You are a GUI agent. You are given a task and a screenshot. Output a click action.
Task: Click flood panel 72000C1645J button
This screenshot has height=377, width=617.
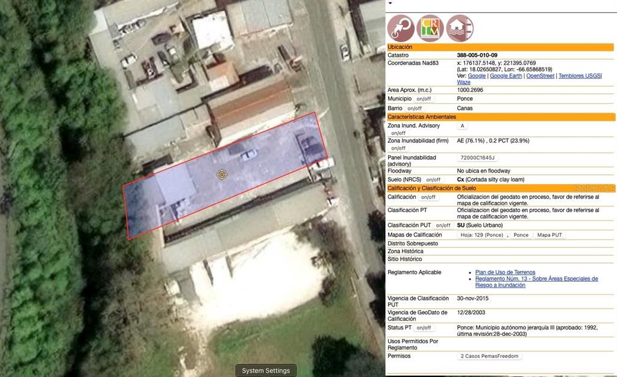pyautogui.click(x=477, y=158)
